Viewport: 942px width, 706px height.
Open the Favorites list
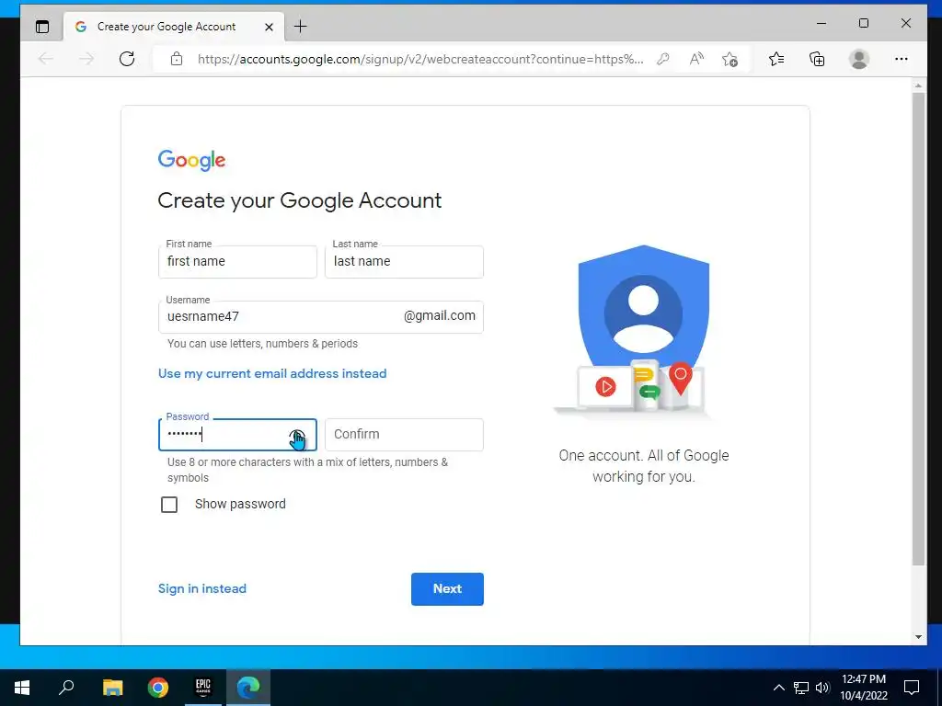pyautogui.click(x=776, y=59)
